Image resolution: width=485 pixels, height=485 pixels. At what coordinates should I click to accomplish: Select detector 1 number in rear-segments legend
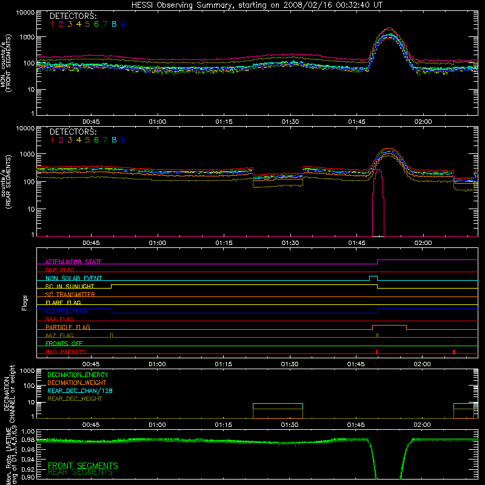click(52, 140)
